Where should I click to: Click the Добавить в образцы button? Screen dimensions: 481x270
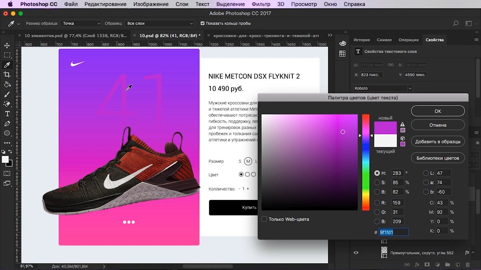coord(438,142)
